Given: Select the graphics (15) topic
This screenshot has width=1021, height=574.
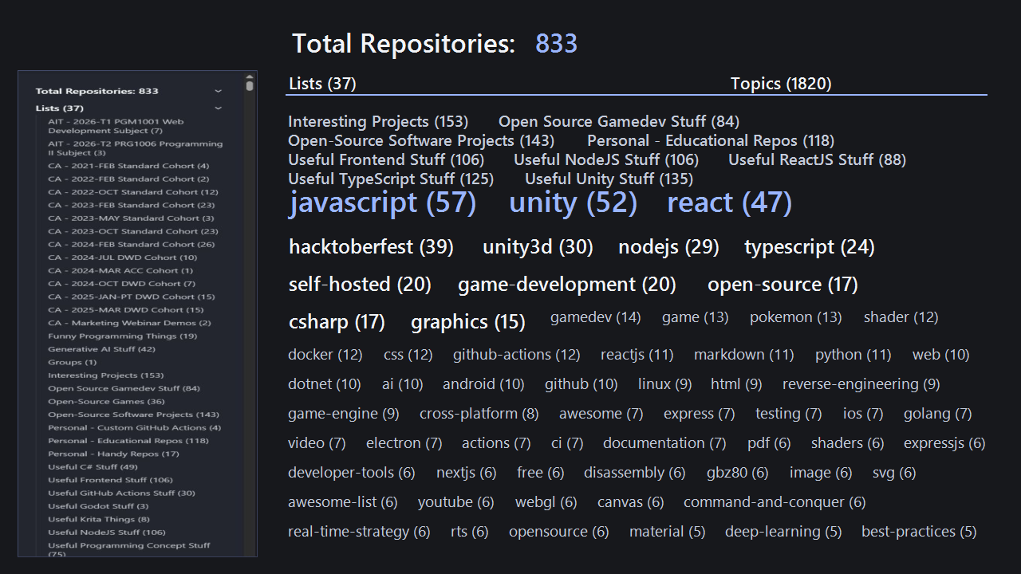Looking at the screenshot, I should pyautogui.click(x=468, y=322).
